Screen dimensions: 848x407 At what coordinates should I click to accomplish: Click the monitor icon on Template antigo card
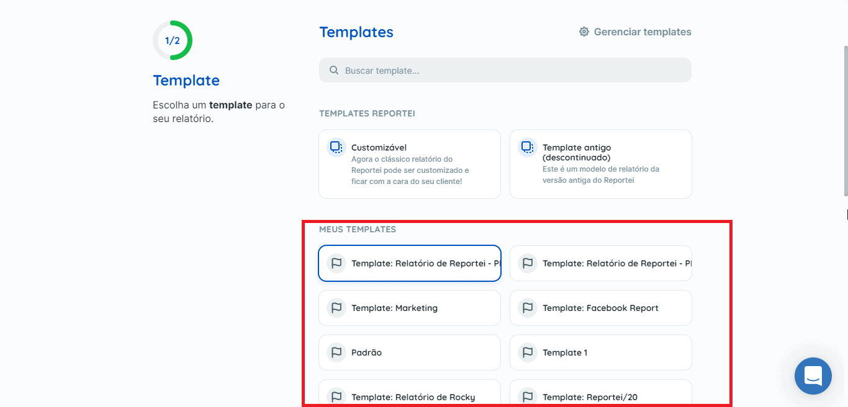(527, 147)
